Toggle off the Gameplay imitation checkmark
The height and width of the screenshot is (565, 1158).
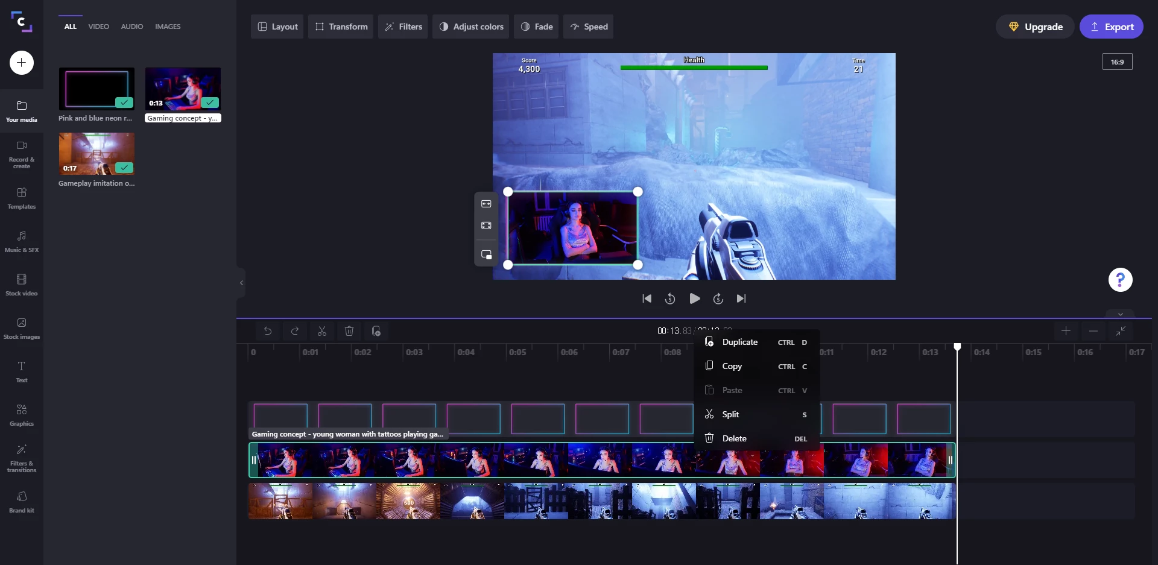(x=124, y=168)
